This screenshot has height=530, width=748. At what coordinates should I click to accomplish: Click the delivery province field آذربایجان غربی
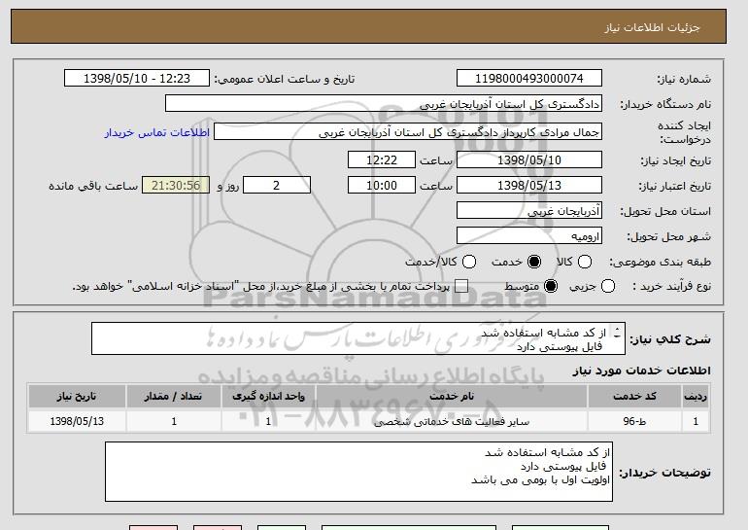529,211
